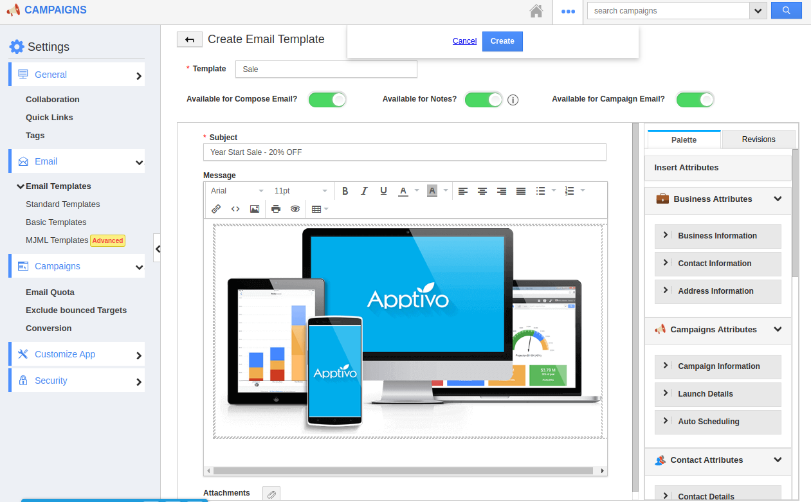This screenshot has width=811, height=502.
Task: Open the source code view icon
Action: (235, 209)
